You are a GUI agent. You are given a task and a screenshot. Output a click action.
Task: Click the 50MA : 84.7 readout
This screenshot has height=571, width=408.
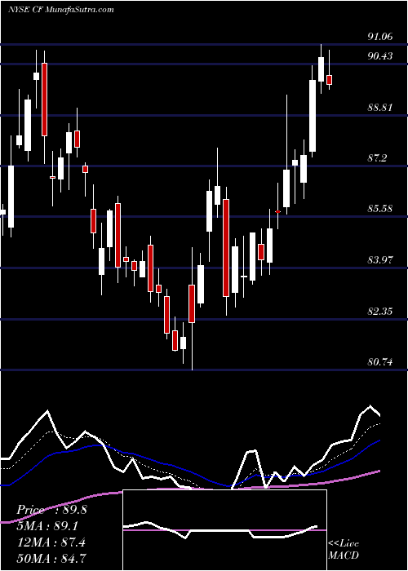51,558
